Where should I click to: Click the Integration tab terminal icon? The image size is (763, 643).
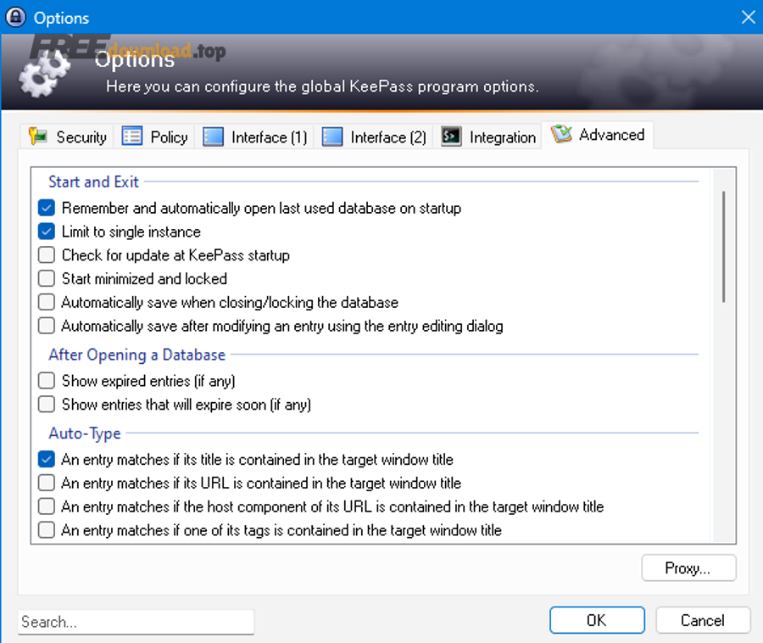(452, 137)
